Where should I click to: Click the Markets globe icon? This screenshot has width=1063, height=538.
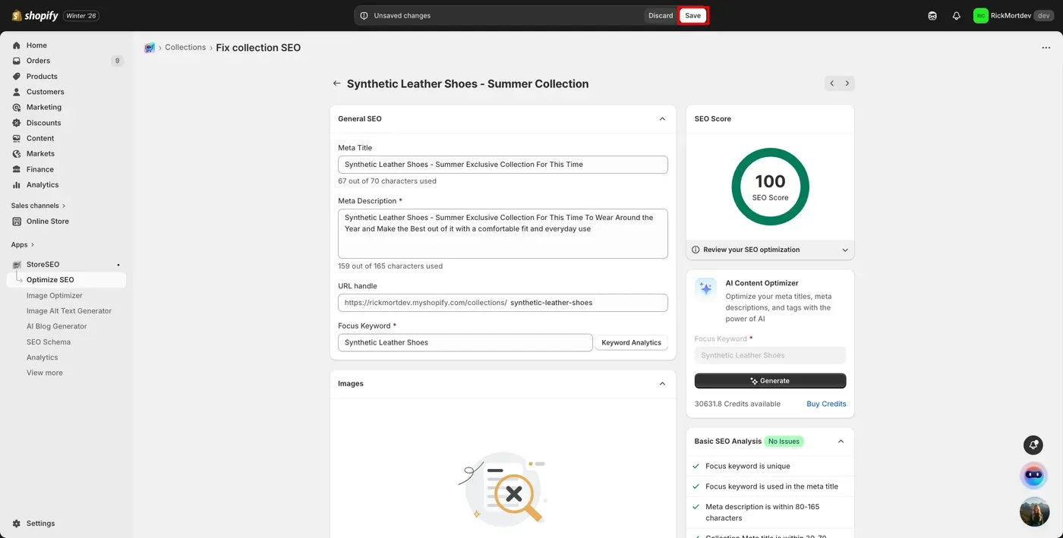[17, 153]
